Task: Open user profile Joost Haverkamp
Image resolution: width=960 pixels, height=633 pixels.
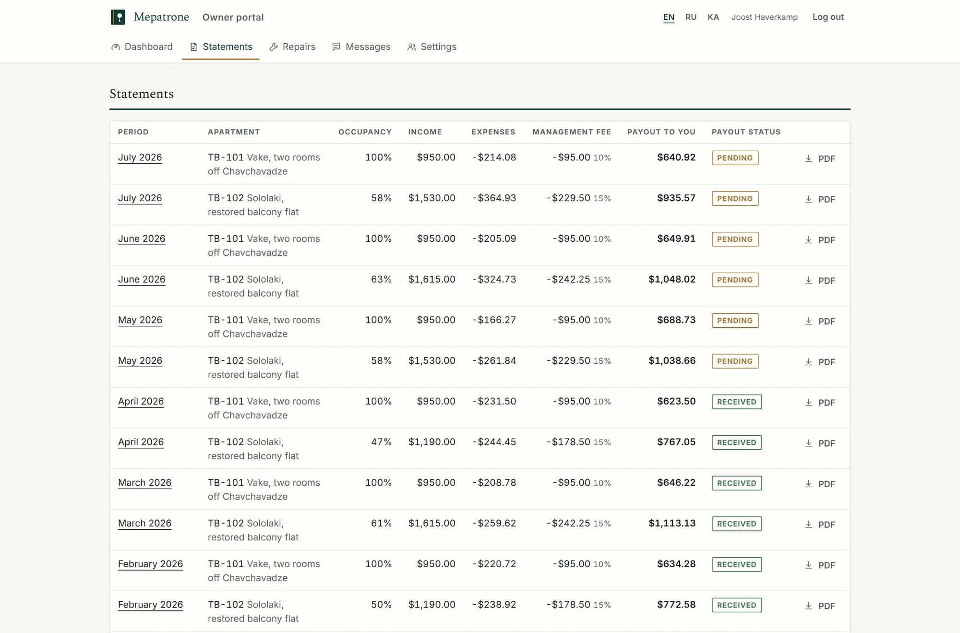Action: click(765, 17)
